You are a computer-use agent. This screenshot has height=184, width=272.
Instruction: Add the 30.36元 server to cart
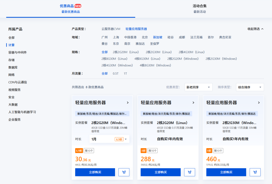click(124, 172)
